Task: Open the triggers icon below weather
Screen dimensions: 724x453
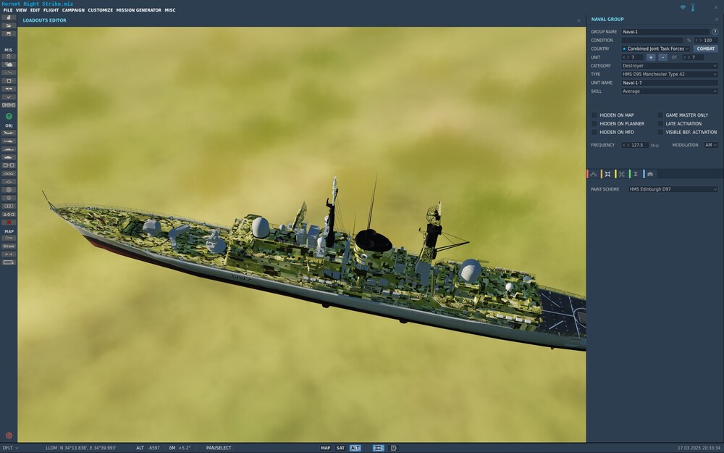Action: 9,72
